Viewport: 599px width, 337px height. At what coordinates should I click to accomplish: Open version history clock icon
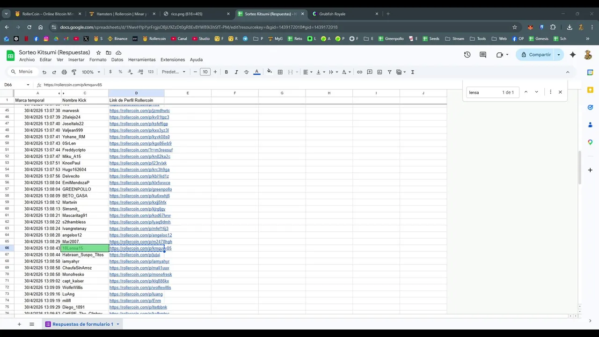[467, 55]
